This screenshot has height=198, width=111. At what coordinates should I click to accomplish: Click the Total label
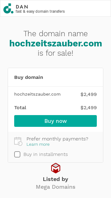coord(20,108)
